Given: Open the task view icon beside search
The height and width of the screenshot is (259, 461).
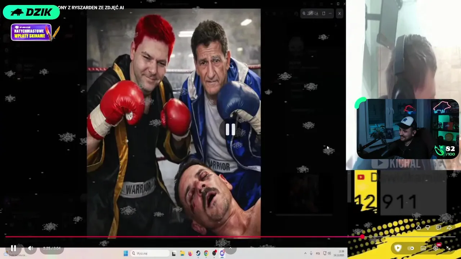Looking at the screenshot, I should (x=174, y=253).
